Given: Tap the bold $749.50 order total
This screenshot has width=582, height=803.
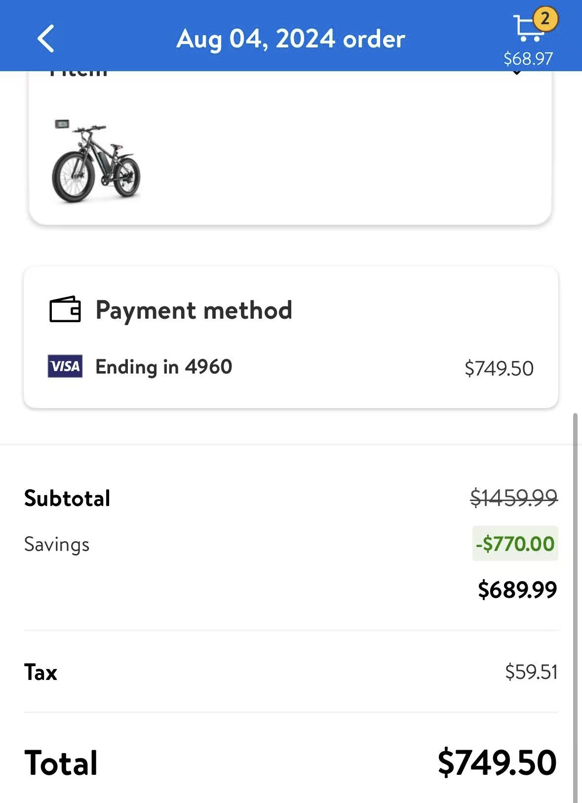Looking at the screenshot, I should pyautogui.click(x=497, y=762).
